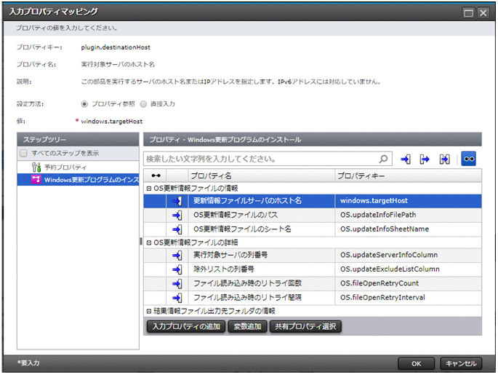Select OS.fileOpenRetryInterval cell

pyautogui.click(x=408, y=298)
